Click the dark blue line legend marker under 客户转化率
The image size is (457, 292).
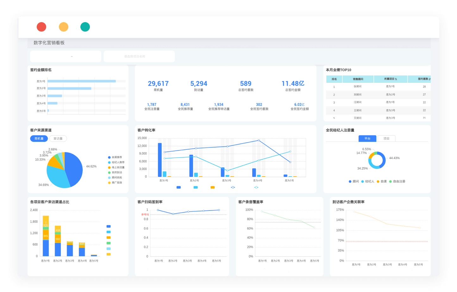pos(233,187)
